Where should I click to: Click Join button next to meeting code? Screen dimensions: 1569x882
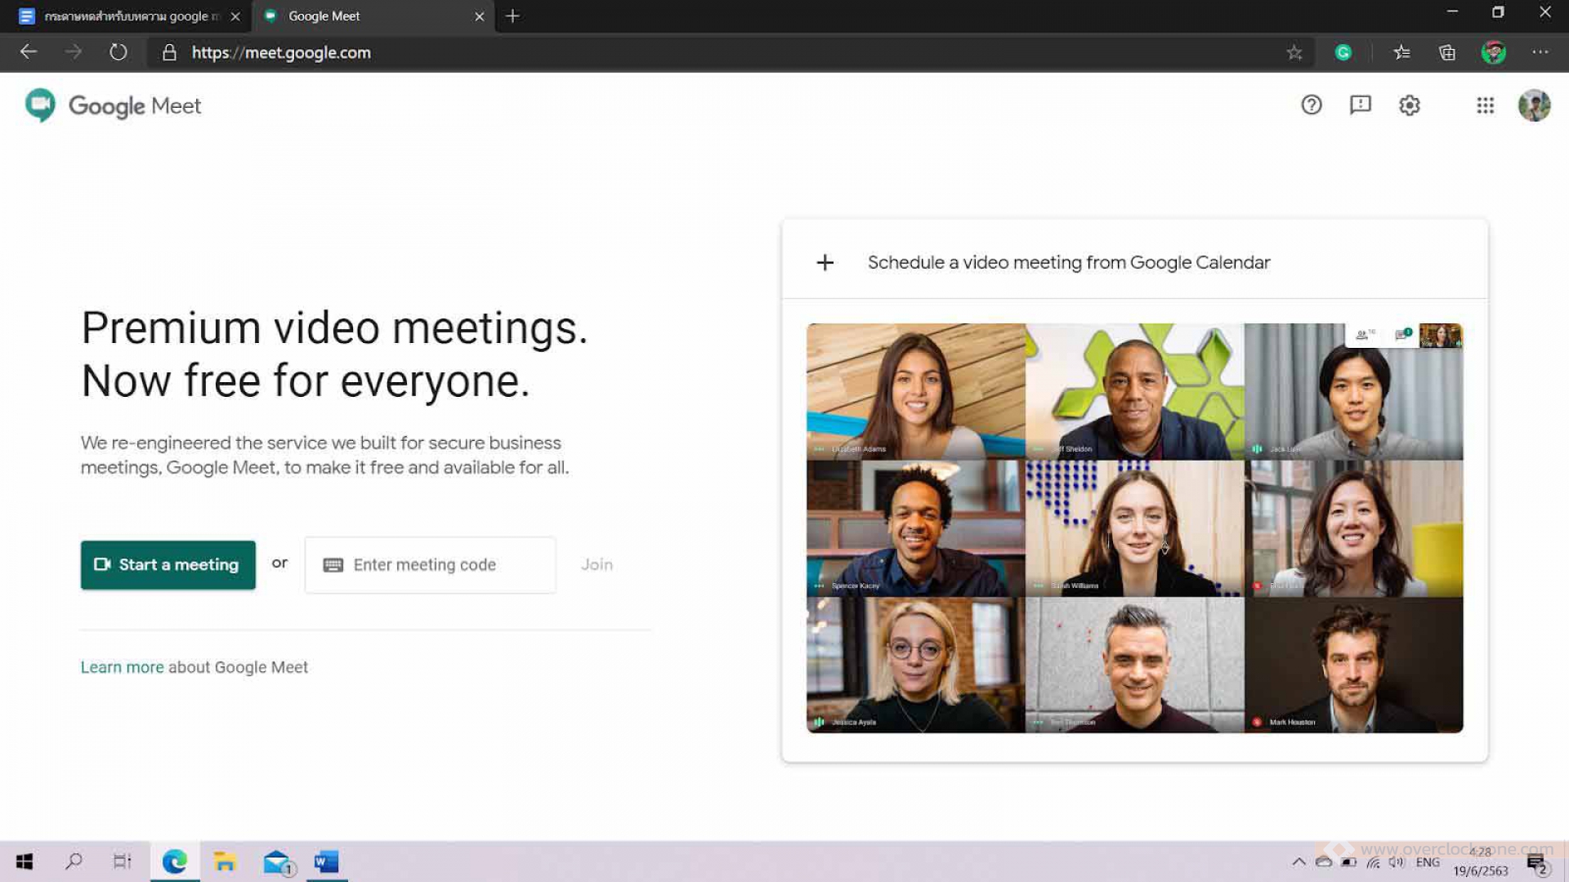[597, 564]
